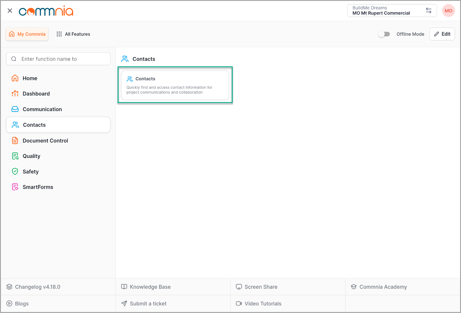The image size is (461, 313).
Task: Open the MO user avatar menu
Action: (448, 10)
